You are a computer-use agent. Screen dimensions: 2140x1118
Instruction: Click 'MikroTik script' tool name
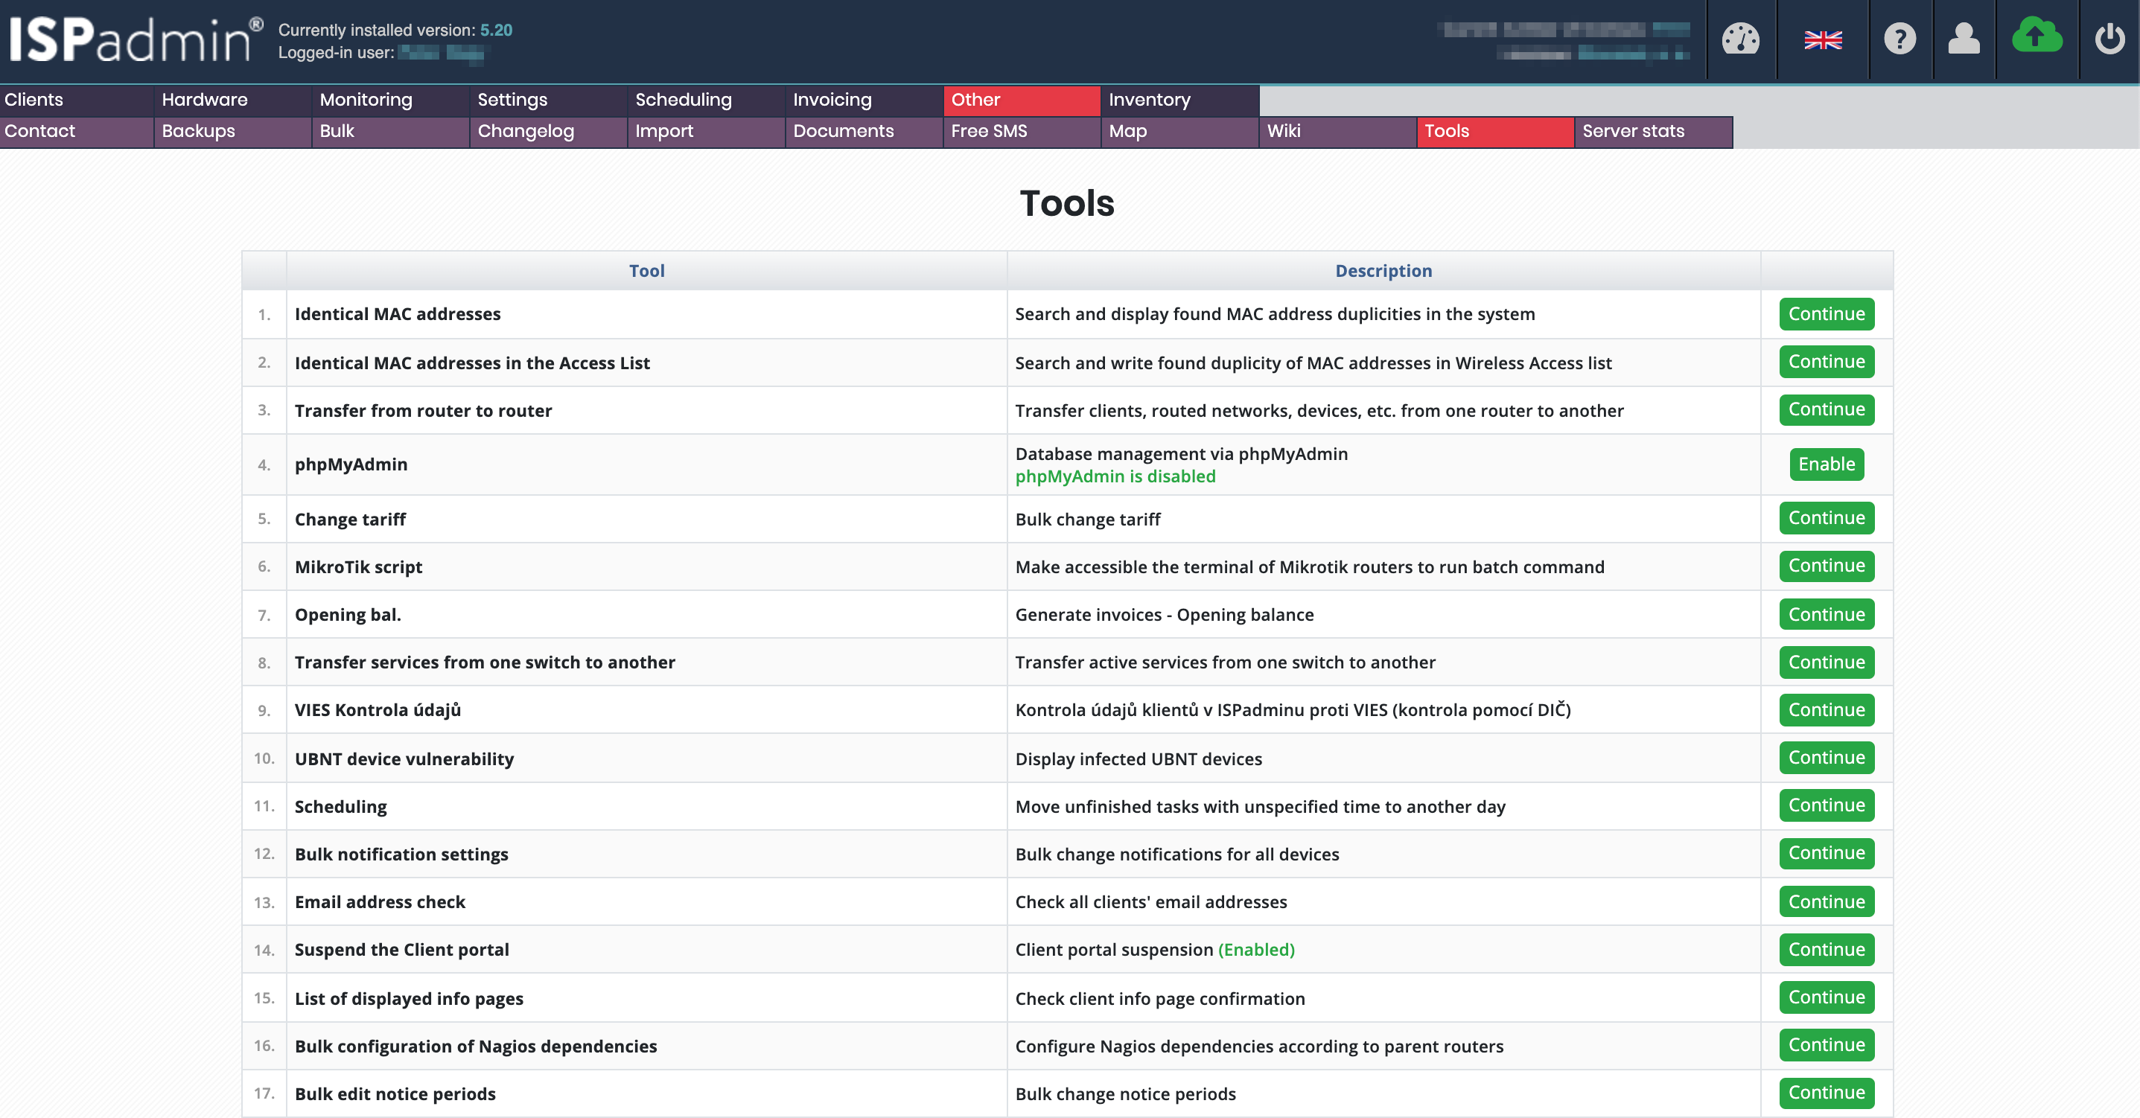[358, 566]
